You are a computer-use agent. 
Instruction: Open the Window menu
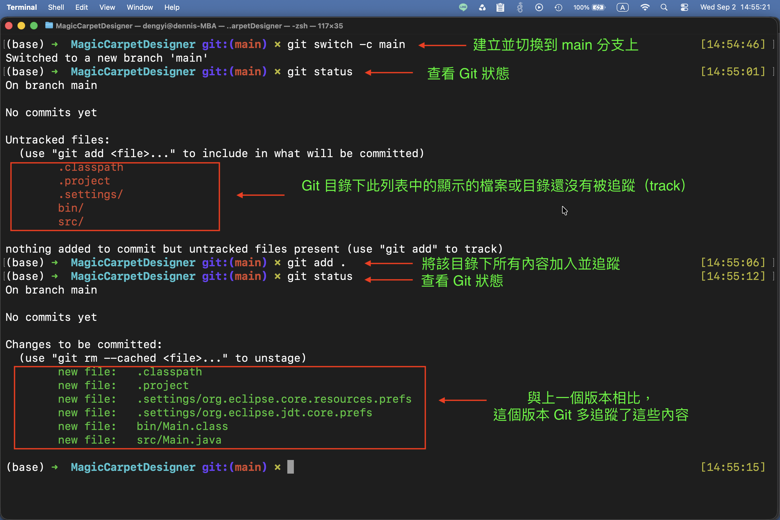140,7
